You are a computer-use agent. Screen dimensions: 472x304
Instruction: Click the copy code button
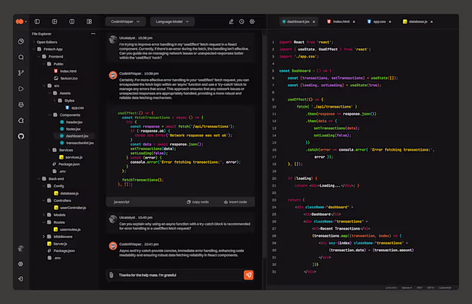pos(198,201)
